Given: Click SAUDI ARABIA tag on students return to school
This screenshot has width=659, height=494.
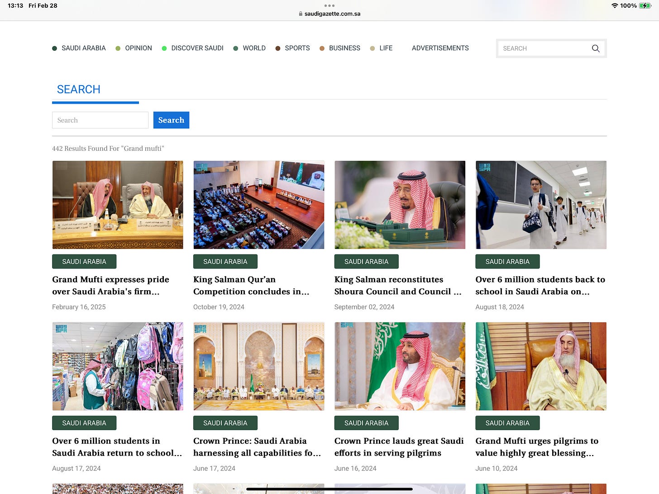Looking at the screenshot, I should tap(84, 423).
